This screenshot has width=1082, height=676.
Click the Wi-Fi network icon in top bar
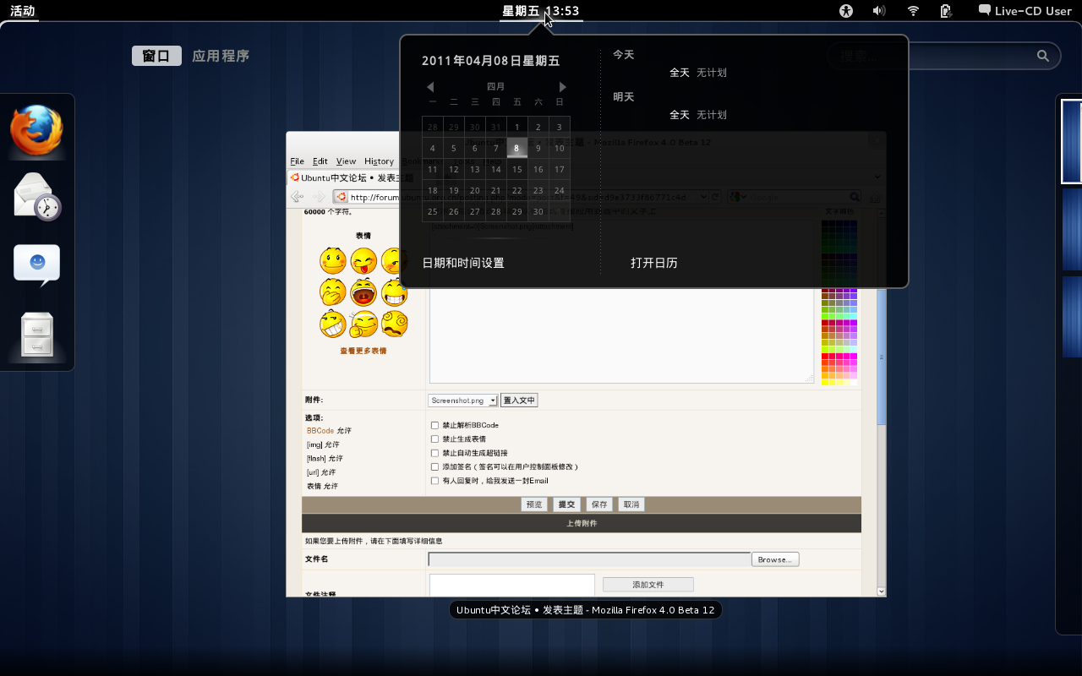(913, 11)
